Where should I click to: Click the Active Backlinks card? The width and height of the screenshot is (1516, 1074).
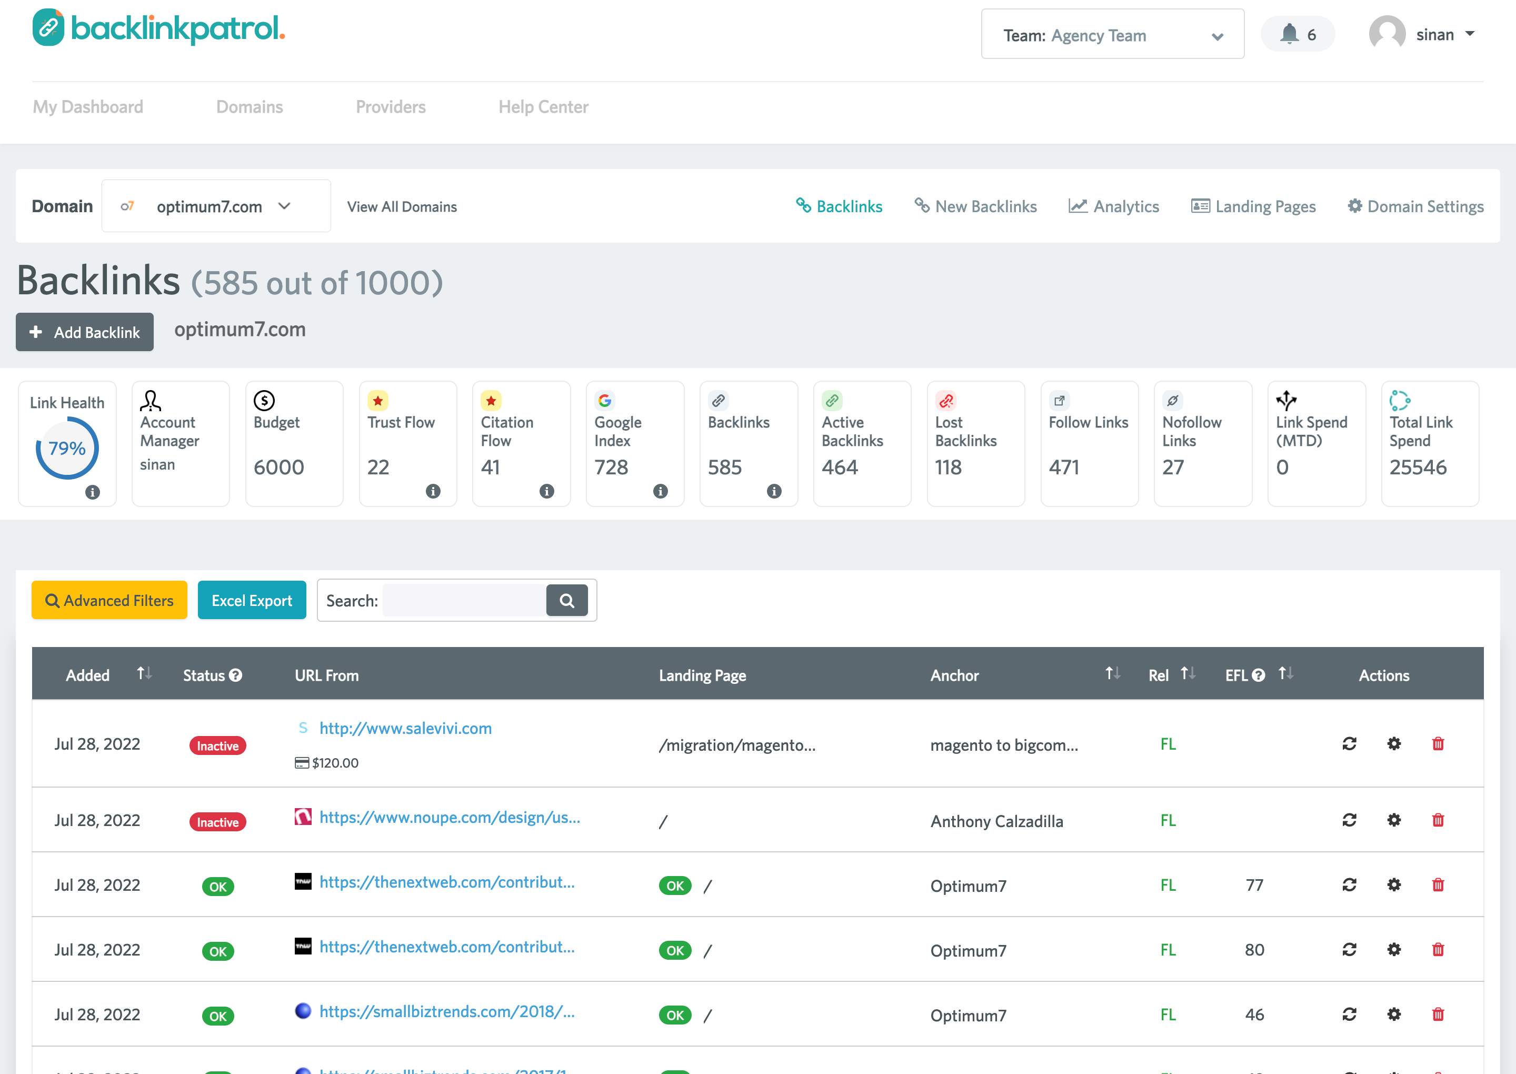click(x=862, y=444)
